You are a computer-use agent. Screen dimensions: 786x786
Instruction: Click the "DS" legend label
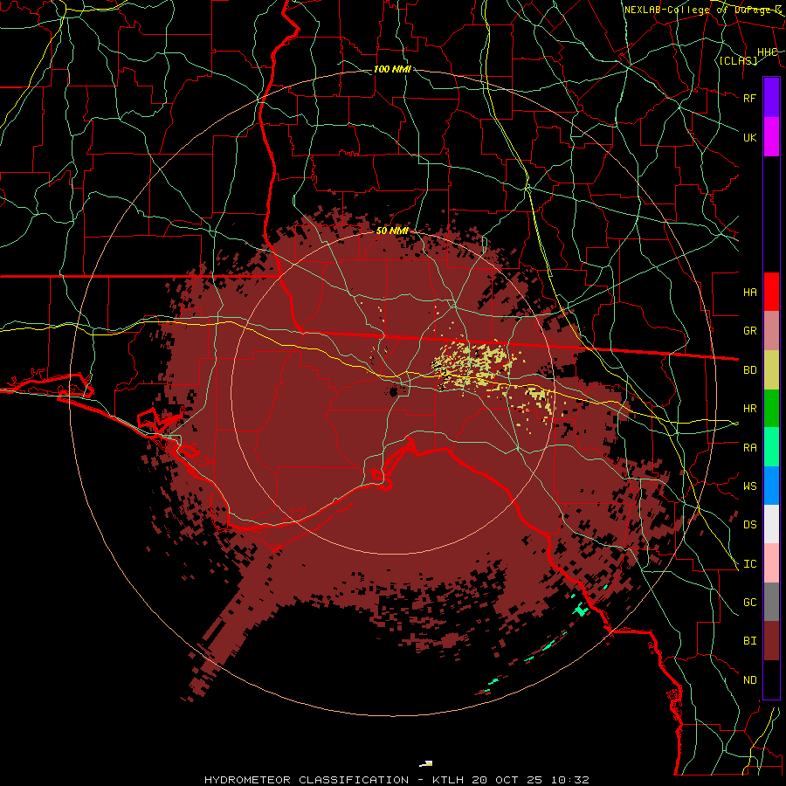coord(750,525)
